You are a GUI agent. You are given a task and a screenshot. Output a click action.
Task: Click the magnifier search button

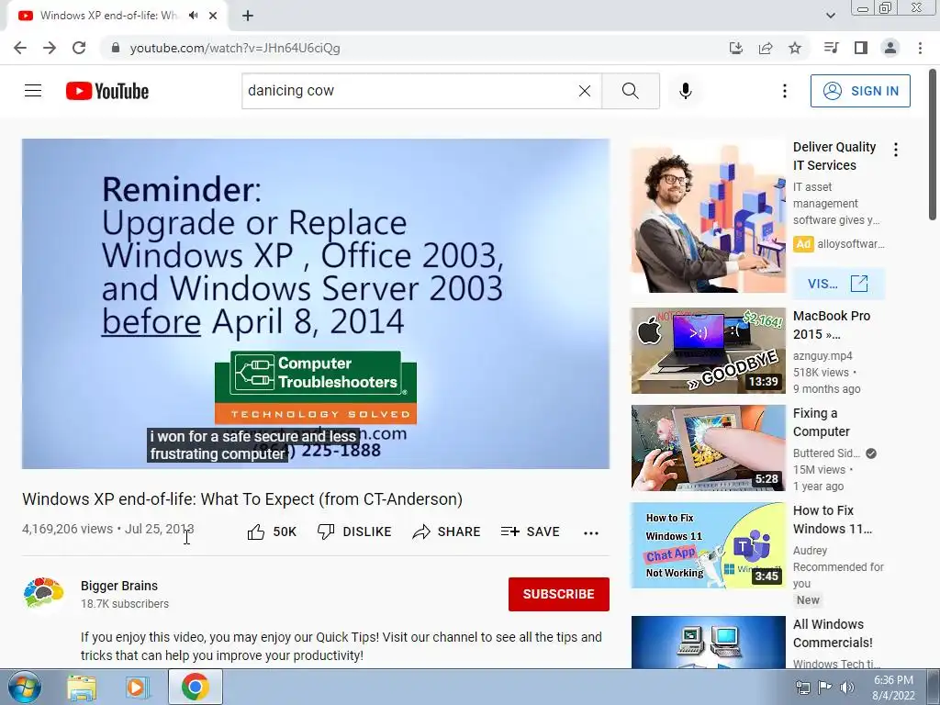(x=630, y=91)
